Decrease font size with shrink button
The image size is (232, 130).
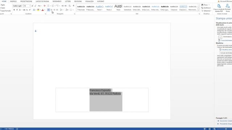click(35, 6)
